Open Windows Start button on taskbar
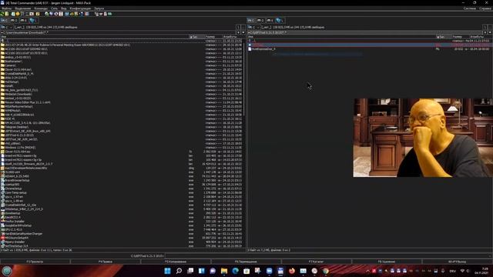 [168, 271]
